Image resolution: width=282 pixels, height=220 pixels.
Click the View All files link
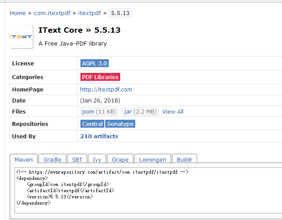[173, 112]
